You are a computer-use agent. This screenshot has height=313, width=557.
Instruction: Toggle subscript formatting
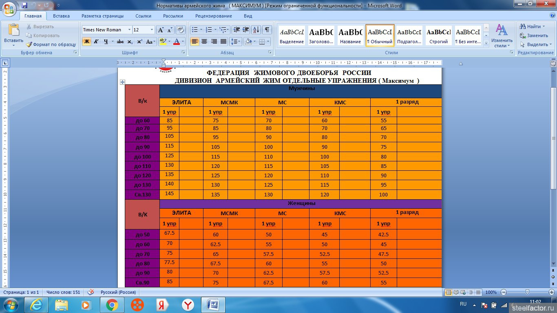coord(130,42)
